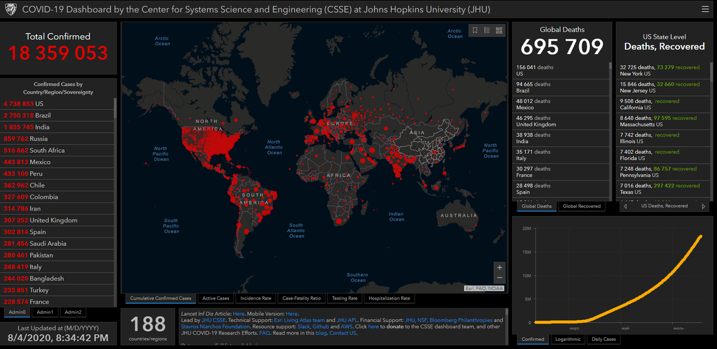Click the Contact US link
717x349 pixels.
(x=343, y=333)
